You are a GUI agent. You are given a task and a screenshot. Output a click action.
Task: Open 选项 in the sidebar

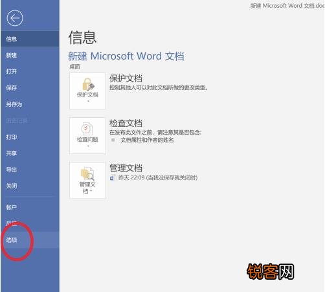(x=30, y=240)
